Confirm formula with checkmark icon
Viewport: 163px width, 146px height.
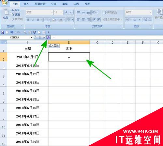44,37
